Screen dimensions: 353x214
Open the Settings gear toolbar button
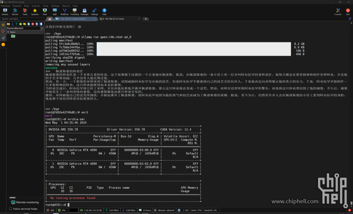(x=94, y=12)
